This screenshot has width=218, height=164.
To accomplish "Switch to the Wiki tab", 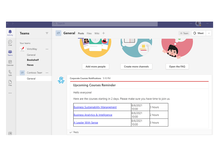I will coord(97,33).
